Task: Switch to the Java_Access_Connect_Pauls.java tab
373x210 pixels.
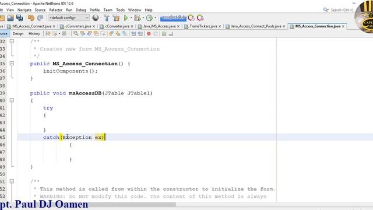Action: pyautogui.click(x=256, y=26)
